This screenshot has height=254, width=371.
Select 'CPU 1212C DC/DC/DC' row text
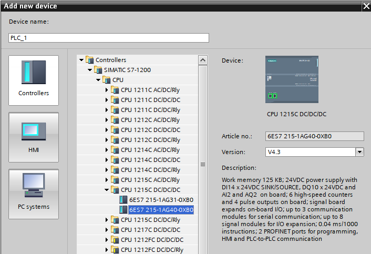point(150,130)
